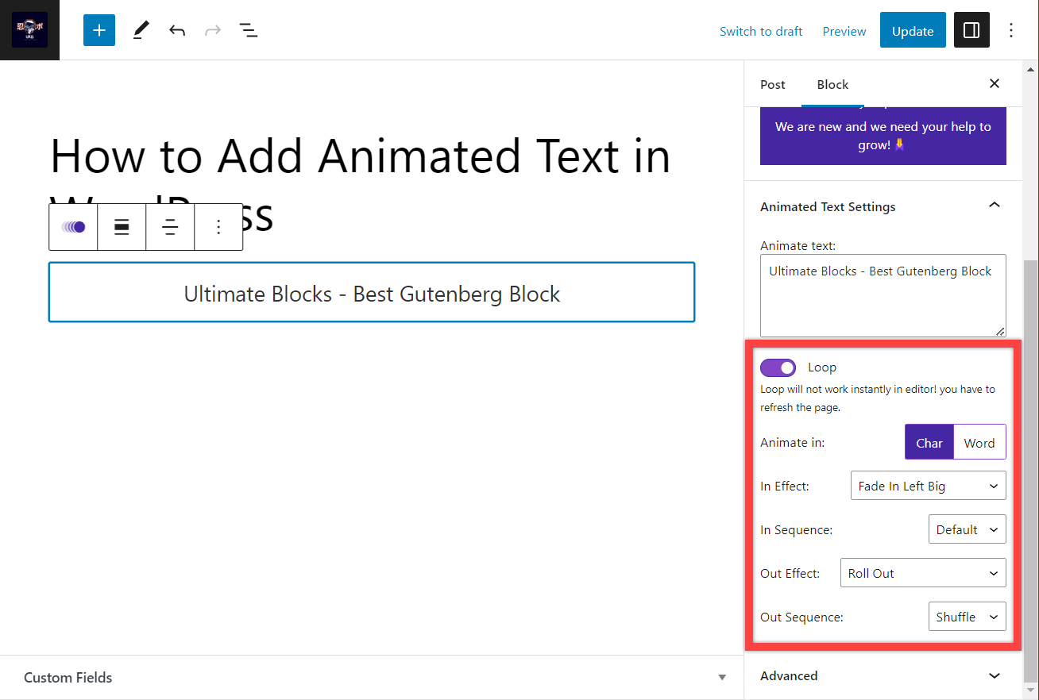Click the 'Out Effect:' label
Image resolution: width=1039 pixels, height=700 pixels.
tap(790, 573)
